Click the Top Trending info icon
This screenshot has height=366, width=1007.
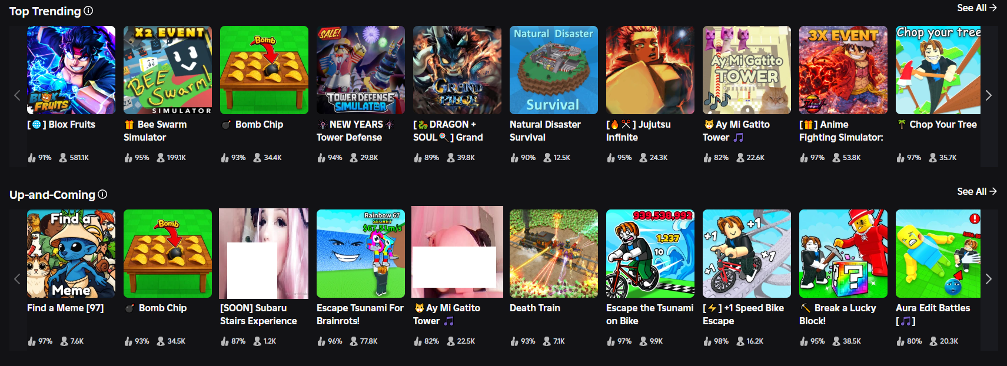[x=88, y=11]
